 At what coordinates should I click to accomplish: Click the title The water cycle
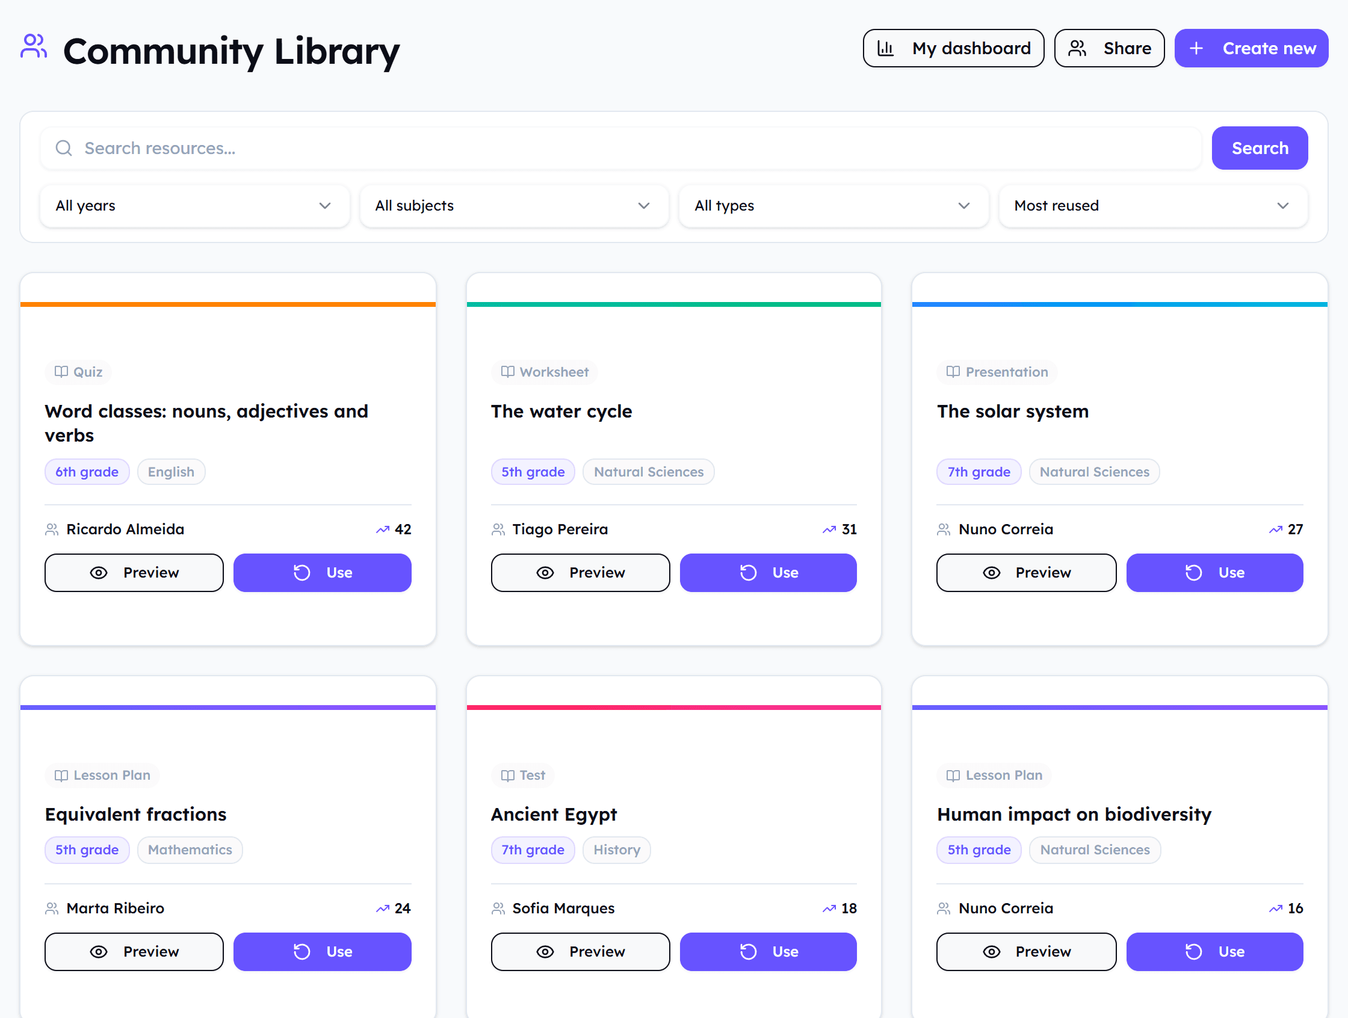[561, 412]
